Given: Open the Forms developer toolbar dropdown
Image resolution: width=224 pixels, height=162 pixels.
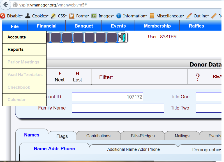Looking at the screenshot, I should tap(79, 16).
